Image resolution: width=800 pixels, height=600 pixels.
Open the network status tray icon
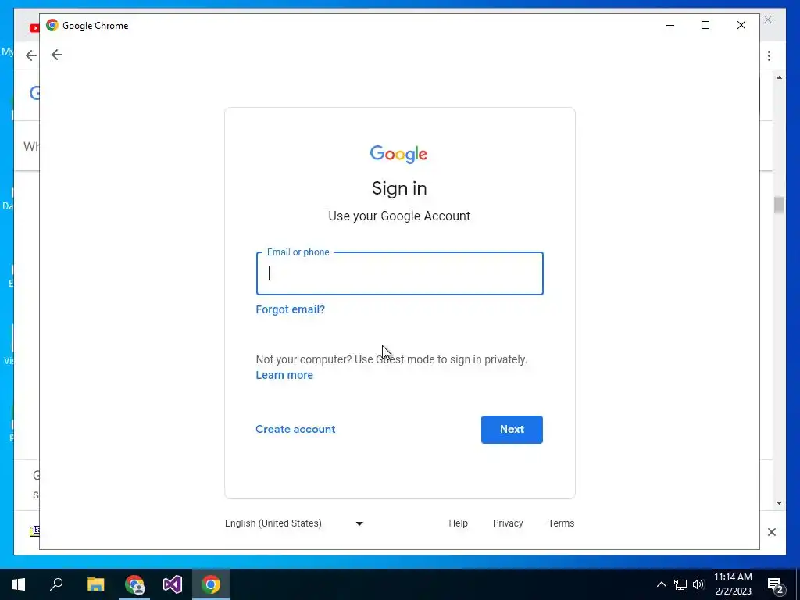point(680,584)
